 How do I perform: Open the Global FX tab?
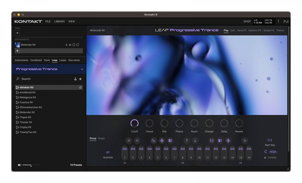(x=269, y=30)
